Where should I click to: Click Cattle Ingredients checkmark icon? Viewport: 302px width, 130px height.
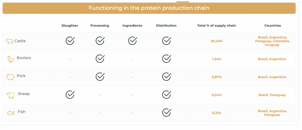[132, 41]
